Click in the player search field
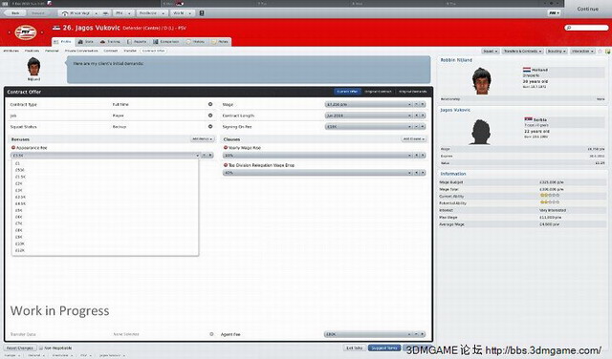The height and width of the screenshot is (359, 612). tap(586, 28)
